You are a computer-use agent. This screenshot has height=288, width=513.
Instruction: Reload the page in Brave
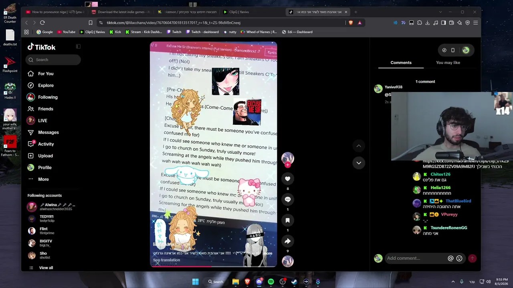pyautogui.click(x=42, y=23)
